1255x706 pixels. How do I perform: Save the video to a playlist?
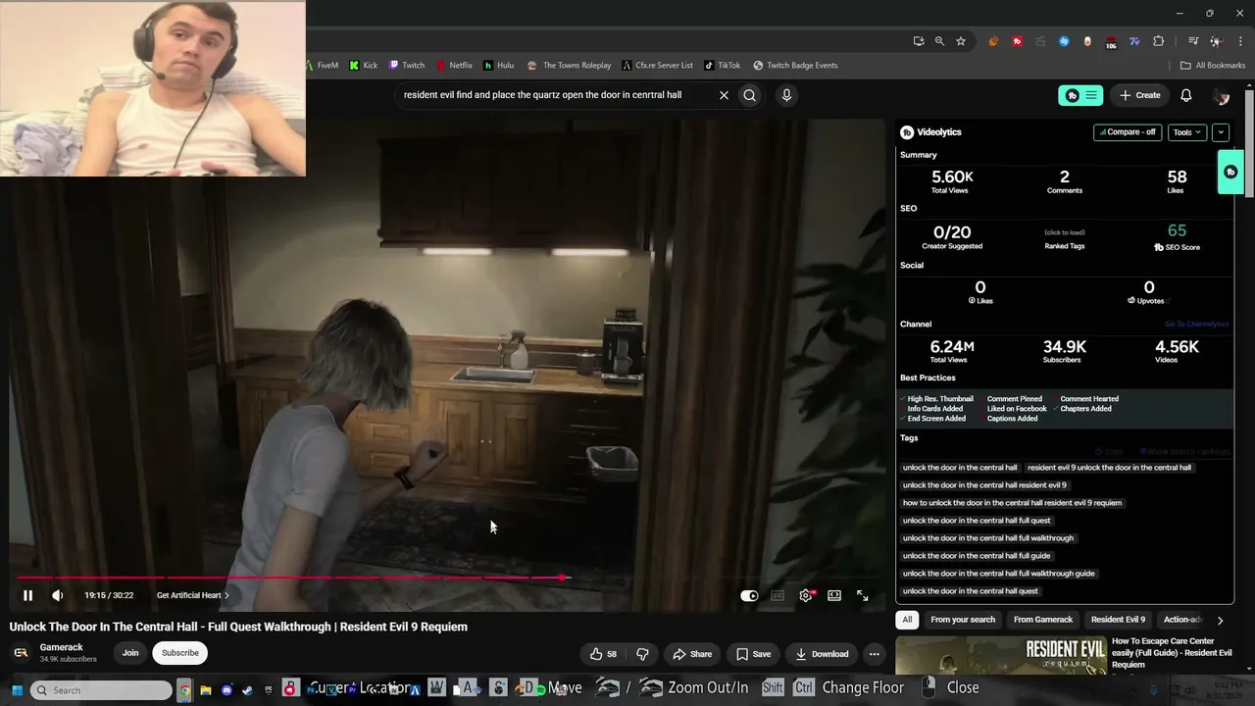753,654
